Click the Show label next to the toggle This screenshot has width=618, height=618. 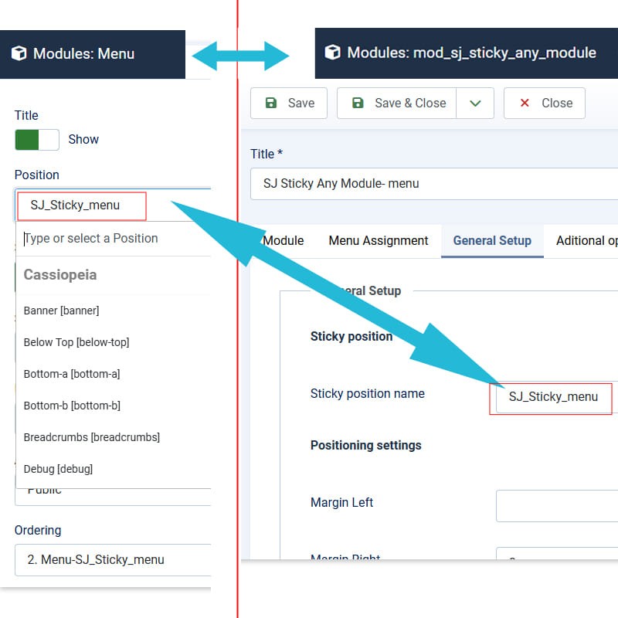click(83, 140)
